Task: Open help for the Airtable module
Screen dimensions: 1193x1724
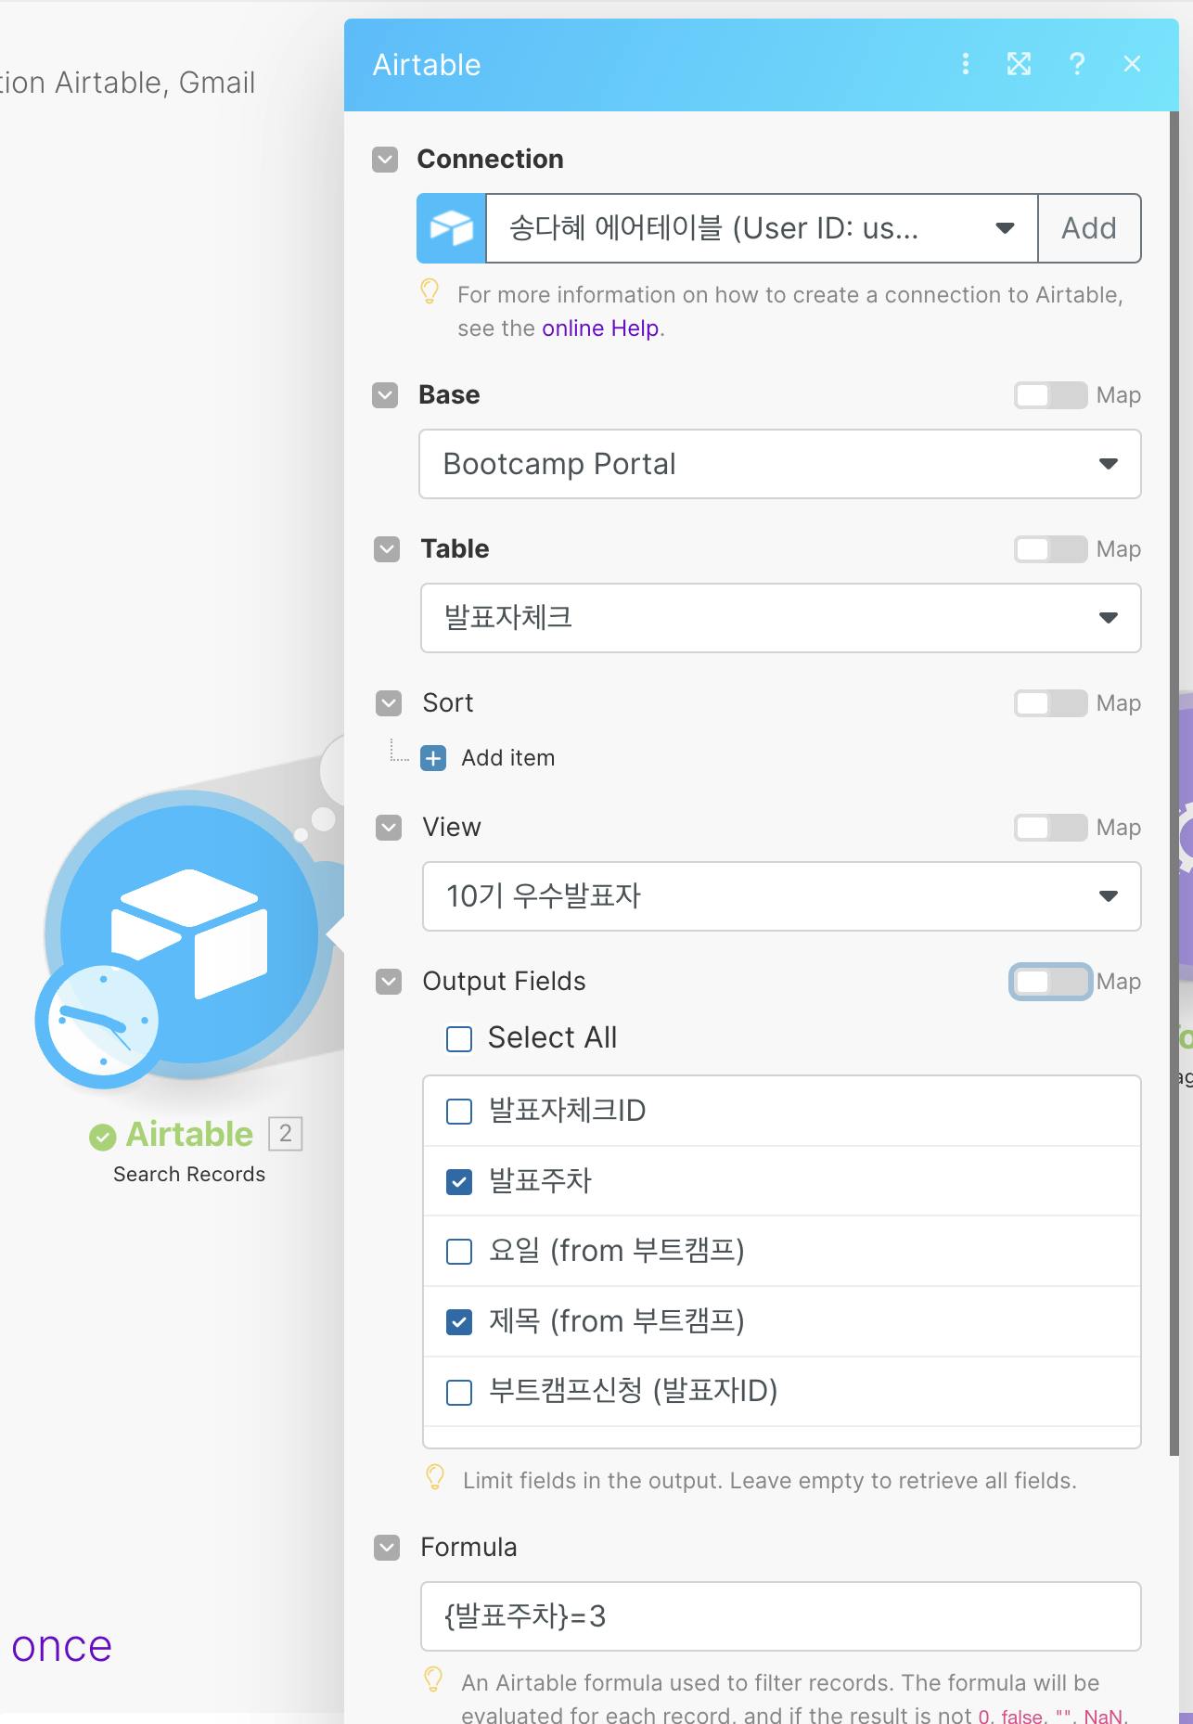Action: coord(1077,64)
